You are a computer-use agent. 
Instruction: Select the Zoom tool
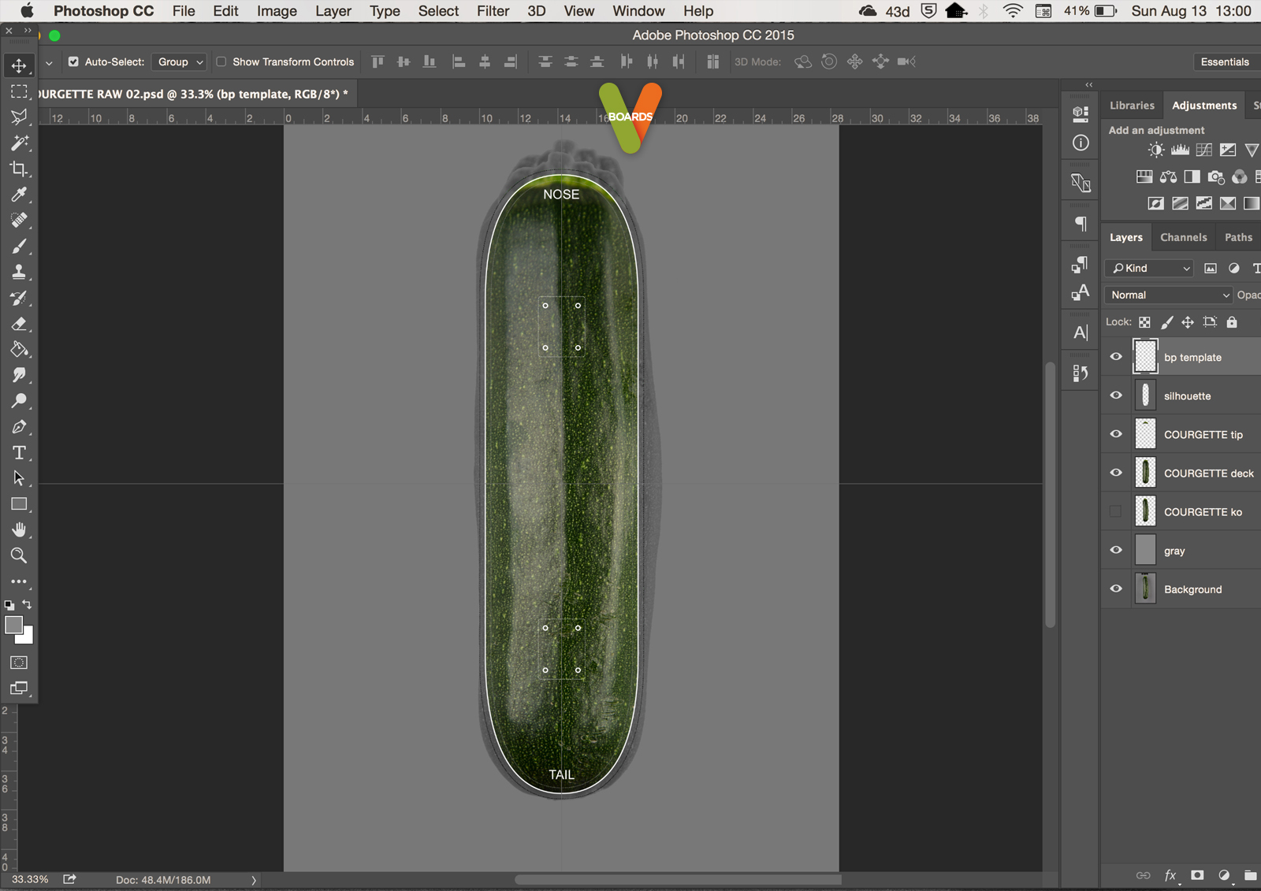coord(19,555)
